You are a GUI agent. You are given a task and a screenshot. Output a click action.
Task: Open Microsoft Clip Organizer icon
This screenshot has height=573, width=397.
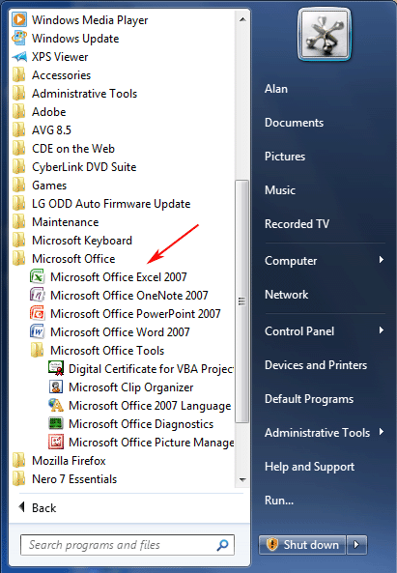point(56,387)
